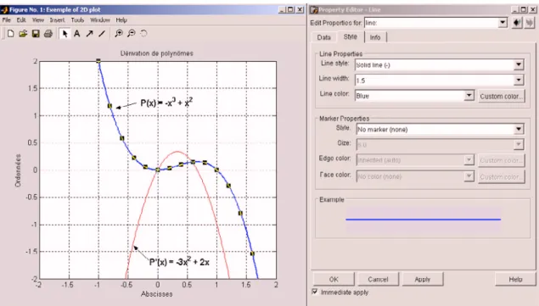
Task: Click Custom color button for Edge color
Action: [x=501, y=160]
